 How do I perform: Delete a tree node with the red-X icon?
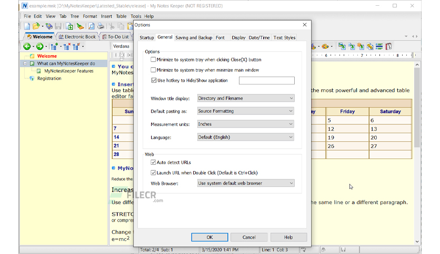67,46
